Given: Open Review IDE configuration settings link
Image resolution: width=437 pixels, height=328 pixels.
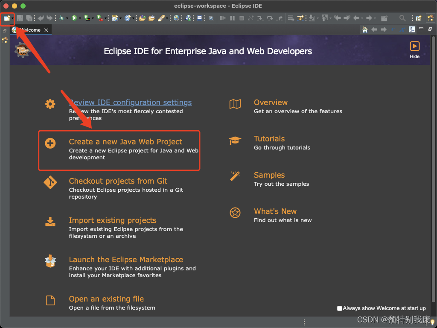Looking at the screenshot, I should 130,102.
